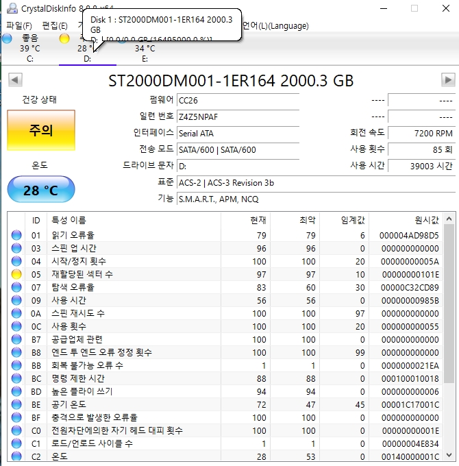Click the ID column header
The image size is (459, 466).
[36, 220]
